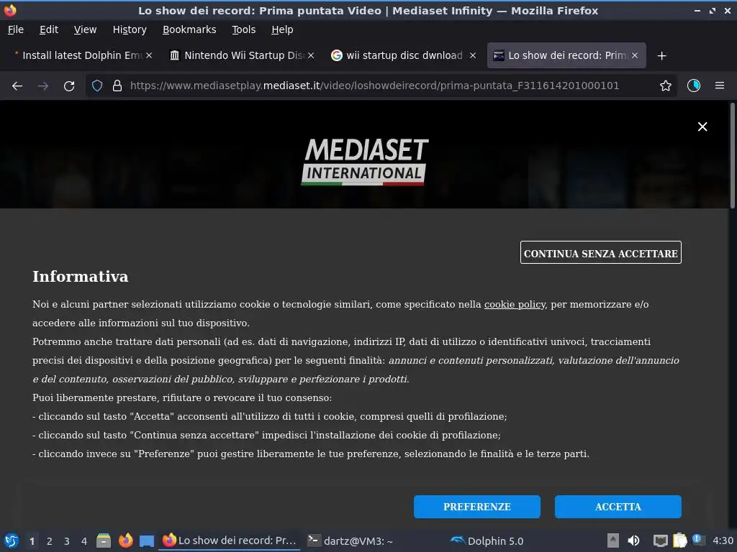Viewport: 737px width, 552px height.
Task: Open the File menu
Action: [x=16, y=29]
